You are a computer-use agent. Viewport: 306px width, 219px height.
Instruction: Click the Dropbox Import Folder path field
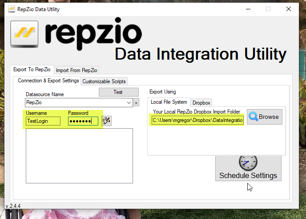point(197,120)
